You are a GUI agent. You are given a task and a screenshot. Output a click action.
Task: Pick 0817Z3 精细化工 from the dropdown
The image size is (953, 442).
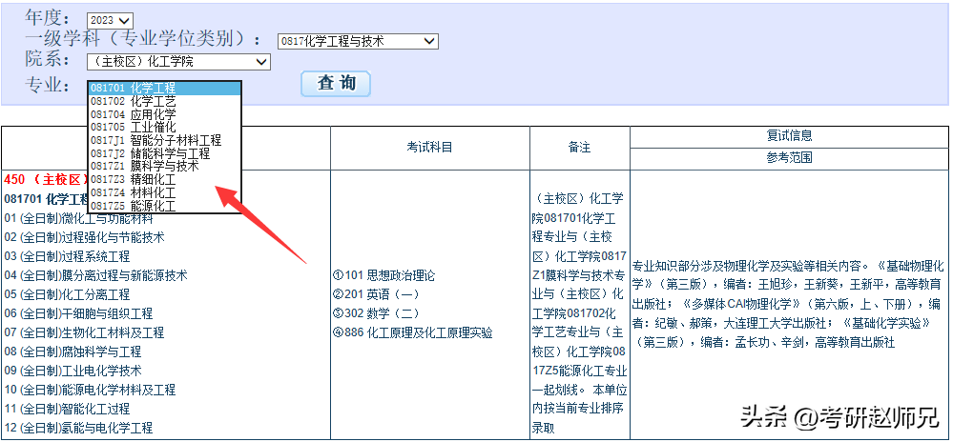pos(164,179)
